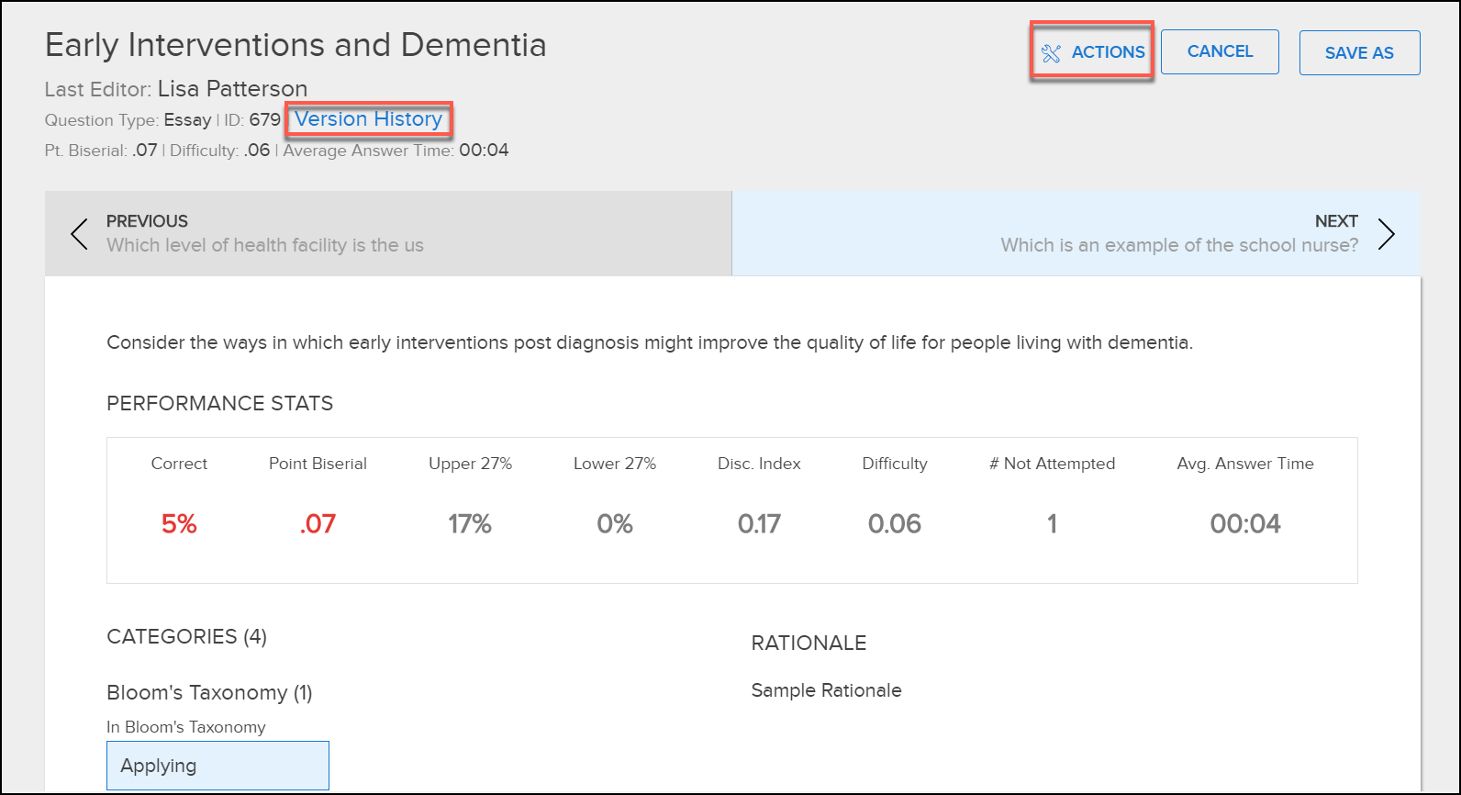Select the Applying category box
The image size is (1461, 795).
point(217,766)
